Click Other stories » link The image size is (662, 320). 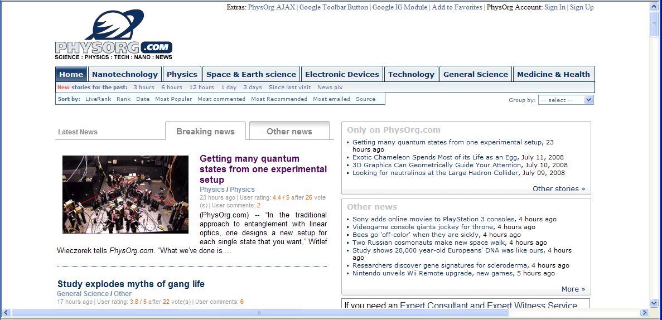click(x=559, y=188)
